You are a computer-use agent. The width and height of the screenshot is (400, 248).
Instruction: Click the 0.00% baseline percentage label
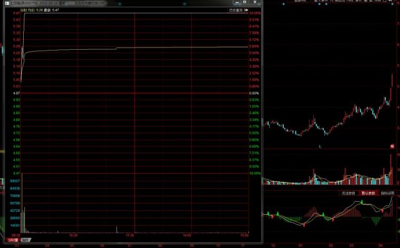[x=254, y=93]
